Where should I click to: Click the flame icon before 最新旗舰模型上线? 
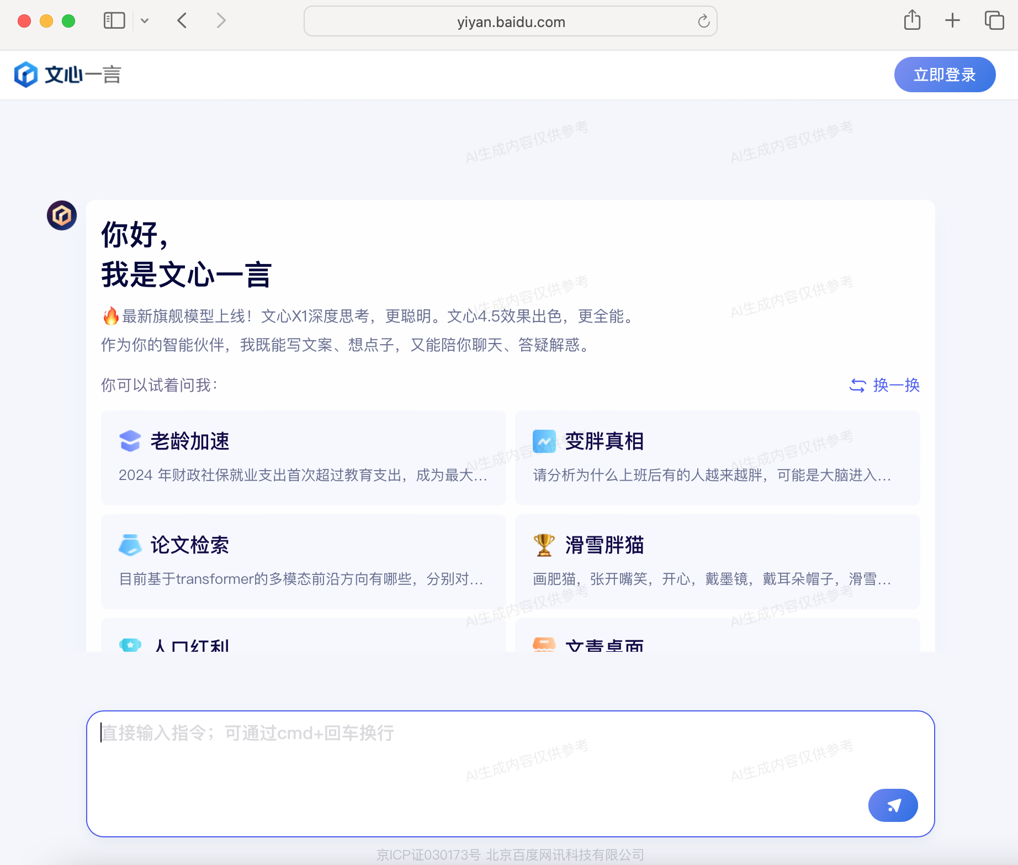(x=111, y=316)
